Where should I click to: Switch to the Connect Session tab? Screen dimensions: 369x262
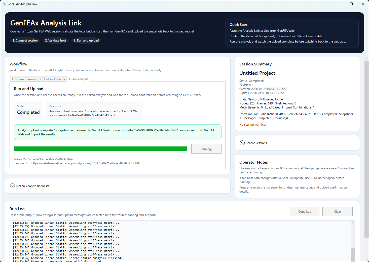(24, 79)
